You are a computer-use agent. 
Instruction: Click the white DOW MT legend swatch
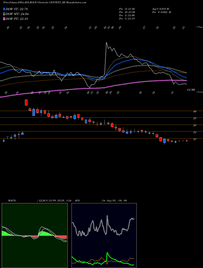4,14
